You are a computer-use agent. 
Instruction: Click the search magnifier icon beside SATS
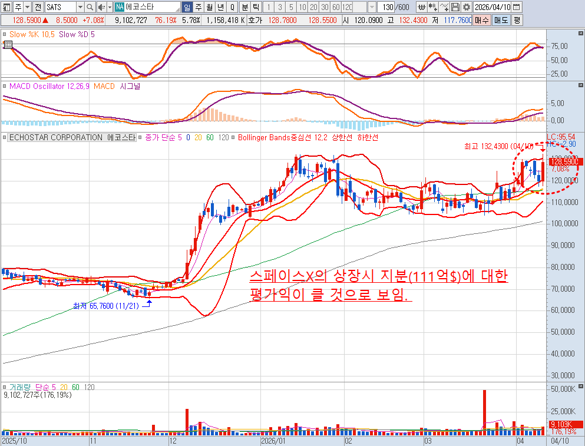[x=90, y=7]
